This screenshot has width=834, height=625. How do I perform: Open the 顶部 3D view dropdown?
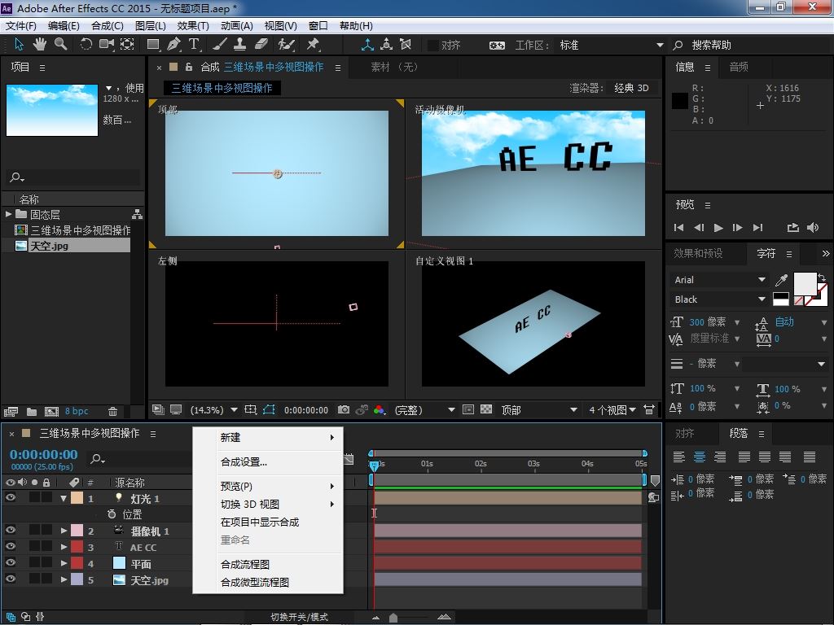coord(539,410)
